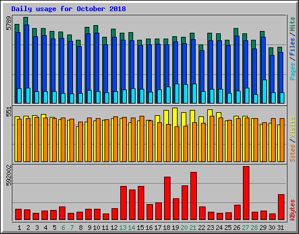299x234 pixels.
Task: Click the blue files bar for day 10
Action: (97, 62)
